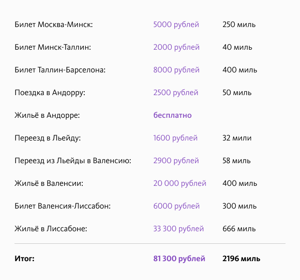The height and width of the screenshot is (280, 300).
Task: Select the Жильё в Лиссабоне label
Action: (51, 229)
